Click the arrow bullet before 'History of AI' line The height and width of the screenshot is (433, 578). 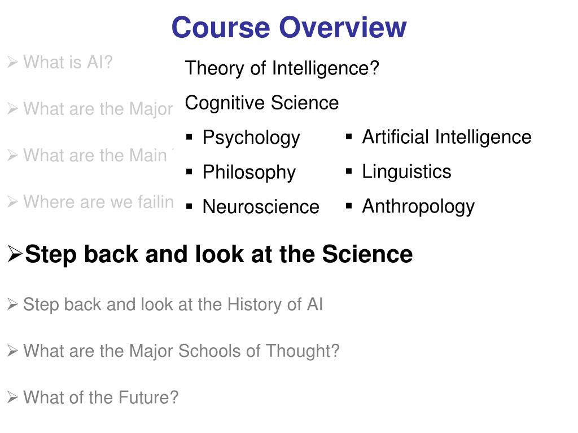(12, 304)
